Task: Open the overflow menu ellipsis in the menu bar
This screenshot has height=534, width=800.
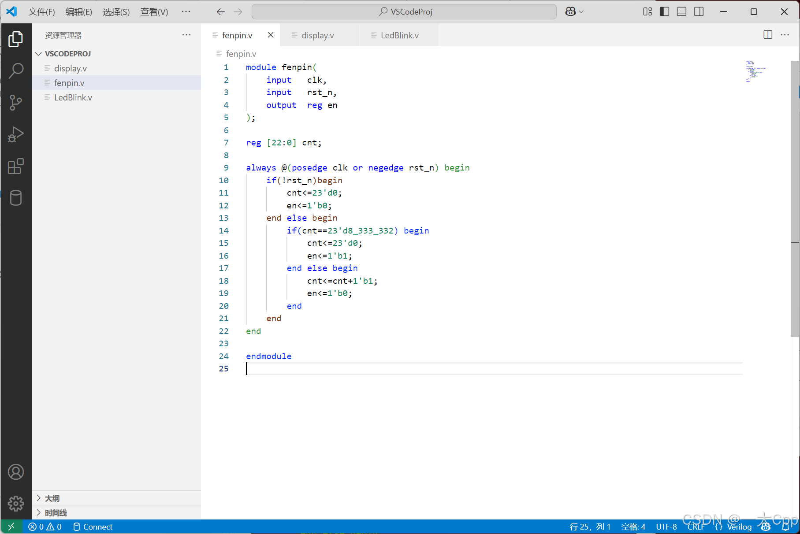Action: pos(186,12)
